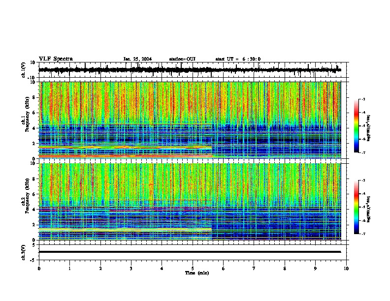This screenshot has width=390, height=301.
Task: Click the 'start UT = 6 :30: 0' text
Action: pos(238,59)
